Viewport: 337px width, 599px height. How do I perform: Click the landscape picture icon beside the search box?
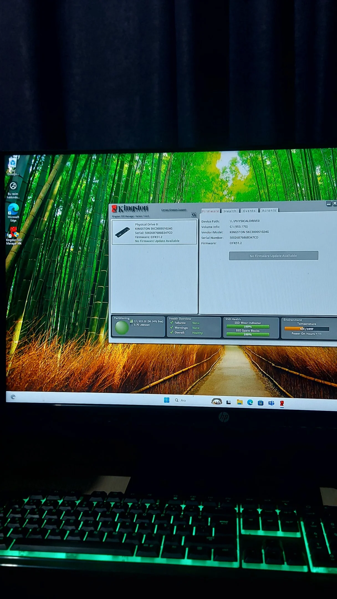pyautogui.click(x=217, y=401)
